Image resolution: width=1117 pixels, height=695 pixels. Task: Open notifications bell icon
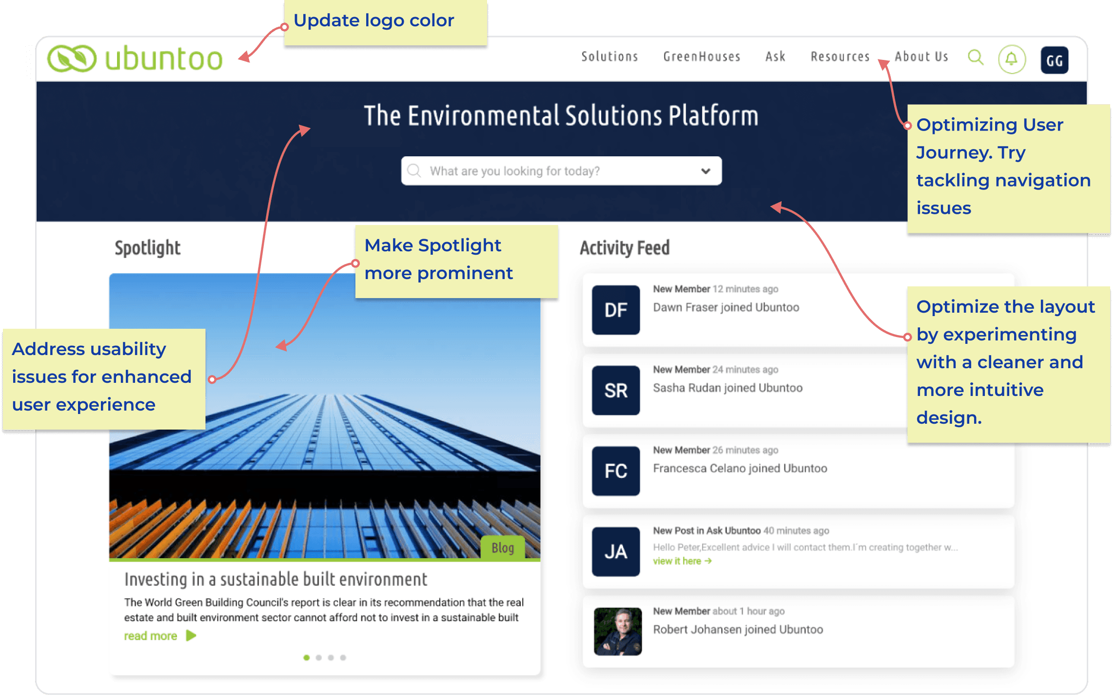1012,59
